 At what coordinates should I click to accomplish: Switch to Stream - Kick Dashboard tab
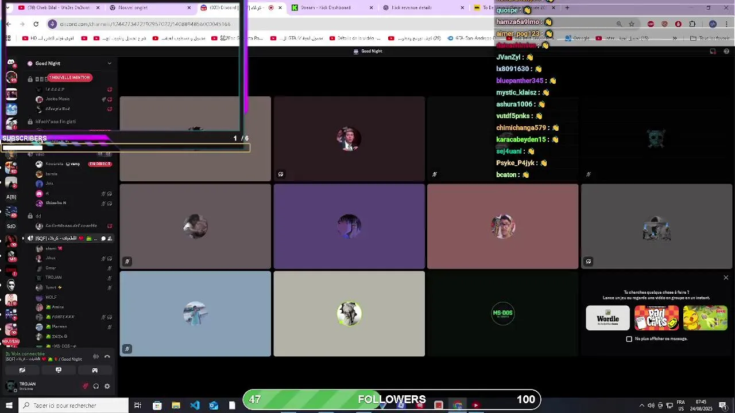point(332,7)
